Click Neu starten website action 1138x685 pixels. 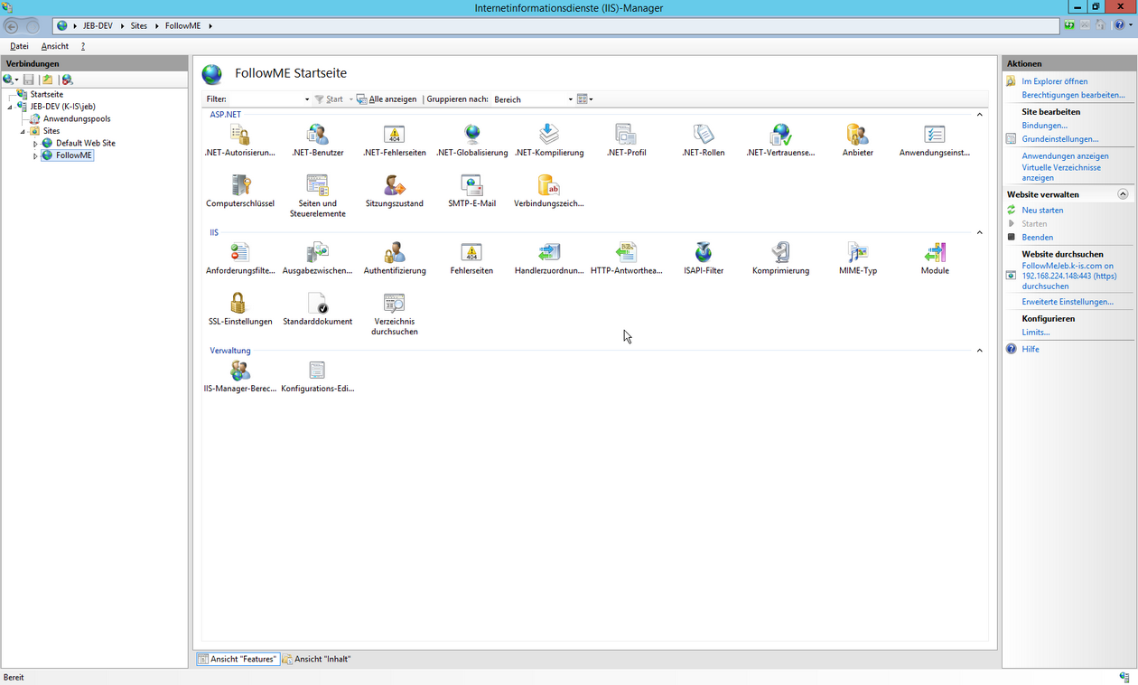pyautogui.click(x=1042, y=211)
